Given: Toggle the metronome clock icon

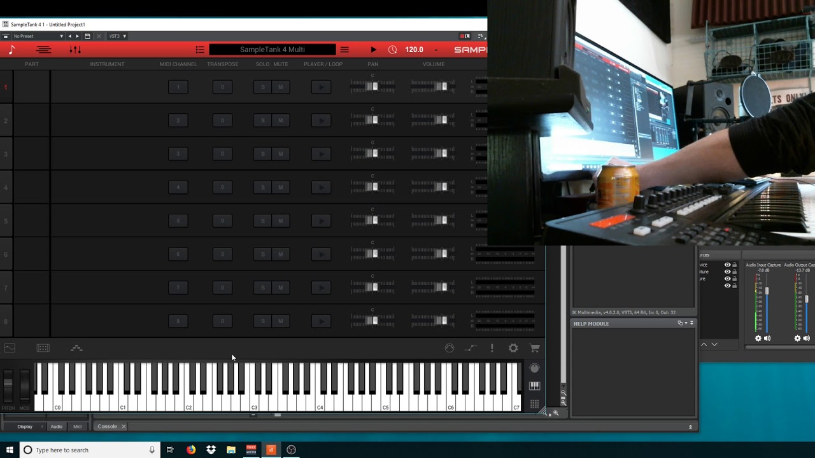Looking at the screenshot, I should click(392, 50).
